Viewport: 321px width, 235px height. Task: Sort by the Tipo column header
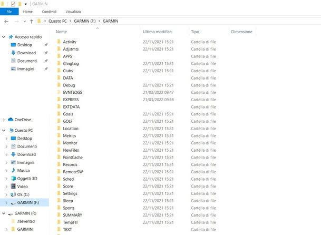click(x=195, y=32)
